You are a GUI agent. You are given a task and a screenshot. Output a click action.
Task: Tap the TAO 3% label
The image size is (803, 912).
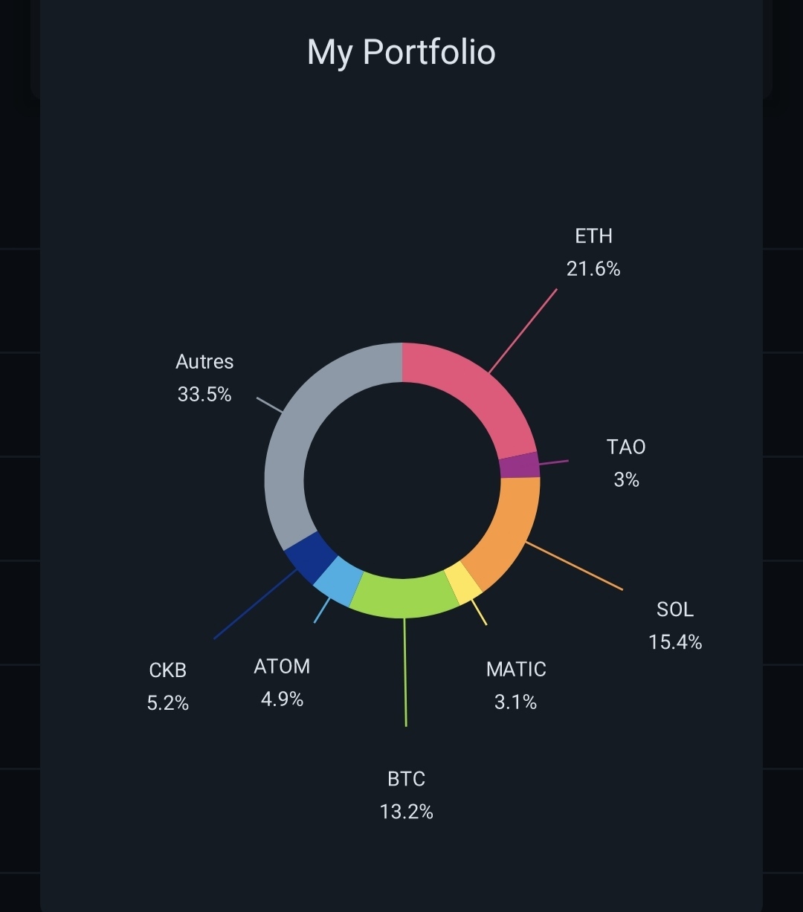tap(626, 463)
